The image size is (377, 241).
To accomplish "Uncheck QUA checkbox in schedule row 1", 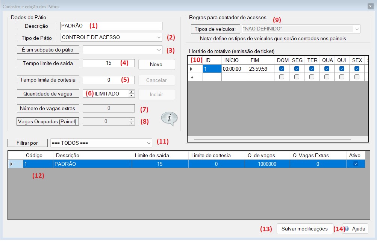I will (327, 69).
